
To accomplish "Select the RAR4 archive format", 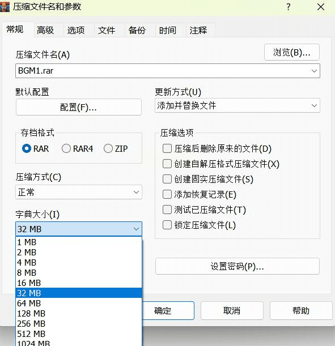I will pos(66,148).
